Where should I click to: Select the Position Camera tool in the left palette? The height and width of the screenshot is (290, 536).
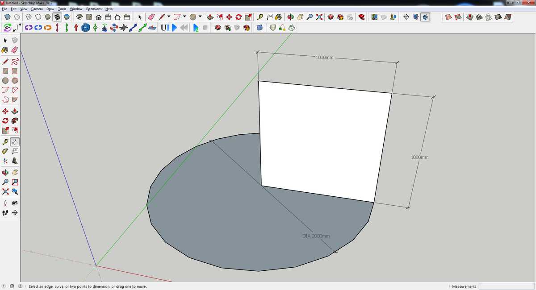coord(5,202)
